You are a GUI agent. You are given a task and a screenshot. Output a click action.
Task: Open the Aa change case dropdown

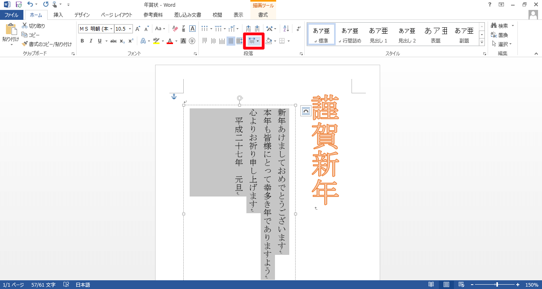coord(160,29)
